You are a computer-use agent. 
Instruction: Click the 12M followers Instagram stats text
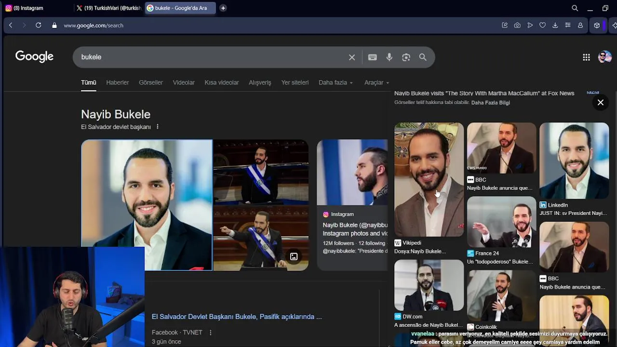355,243
